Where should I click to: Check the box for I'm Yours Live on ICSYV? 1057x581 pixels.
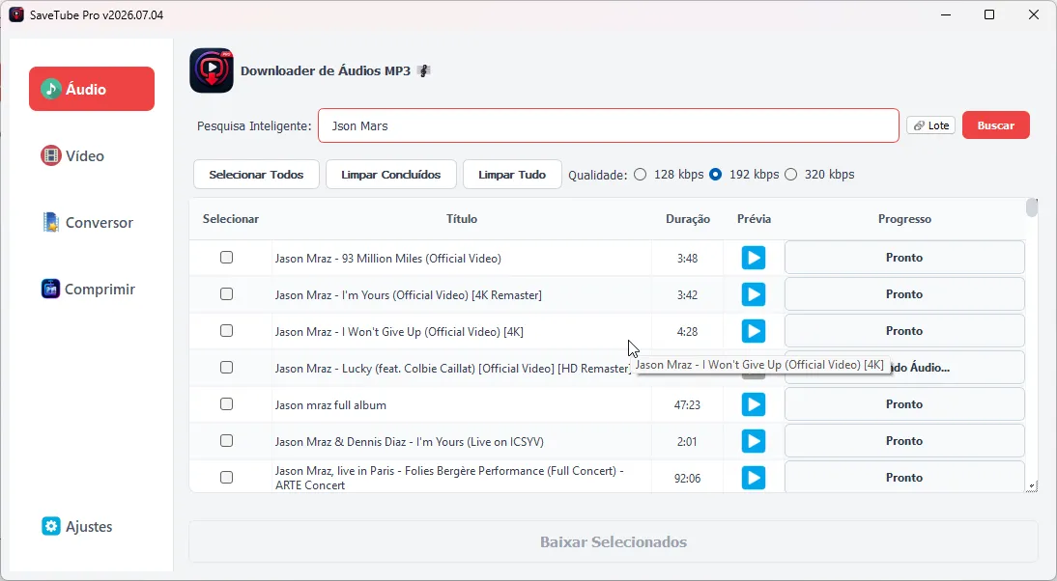[x=226, y=441]
